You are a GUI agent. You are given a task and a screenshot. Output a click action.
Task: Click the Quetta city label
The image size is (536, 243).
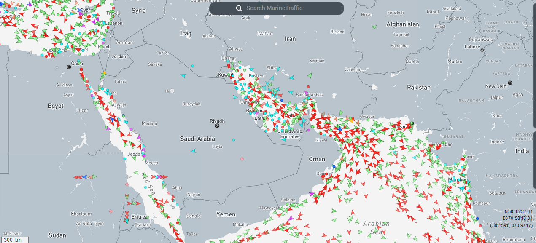click(x=412, y=61)
